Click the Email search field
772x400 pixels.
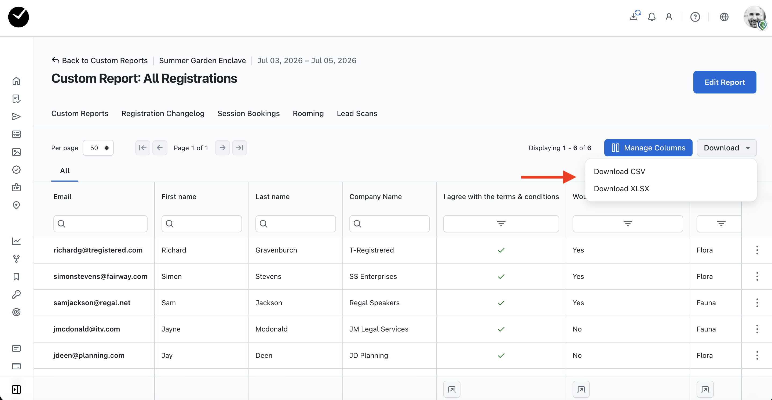click(100, 224)
